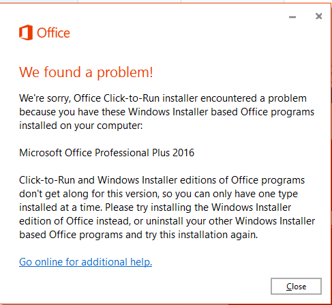Click the line starting 'Click-to-Run and Windows Installer editions'
This screenshot has height=305, width=332.
pyautogui.click(x=162, y=180)
